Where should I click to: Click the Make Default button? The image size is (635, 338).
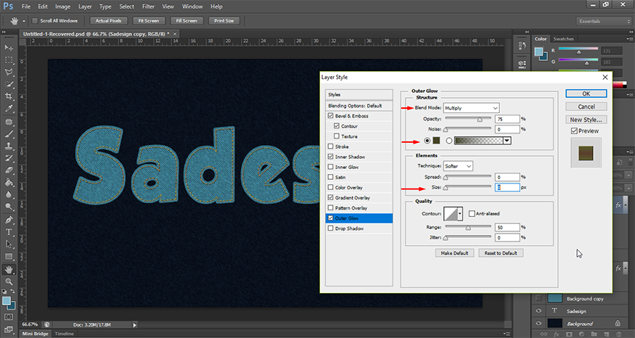(454, 253)
